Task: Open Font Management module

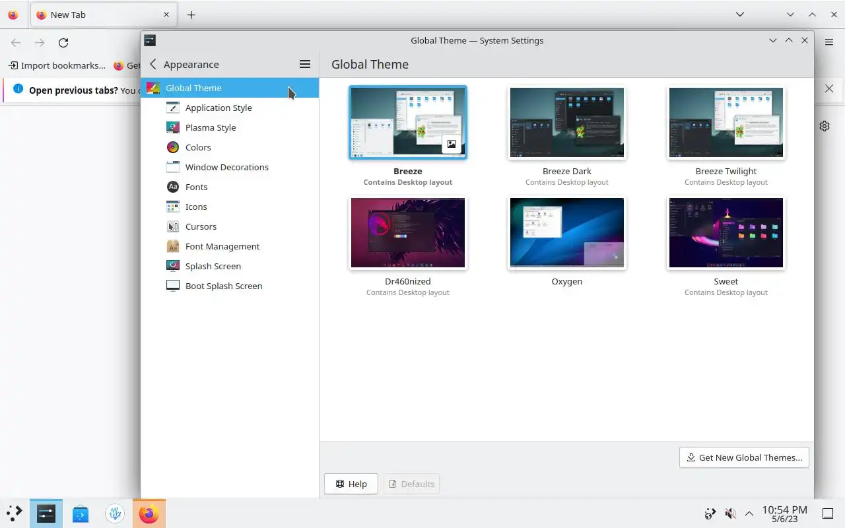Action: [230, 246]
